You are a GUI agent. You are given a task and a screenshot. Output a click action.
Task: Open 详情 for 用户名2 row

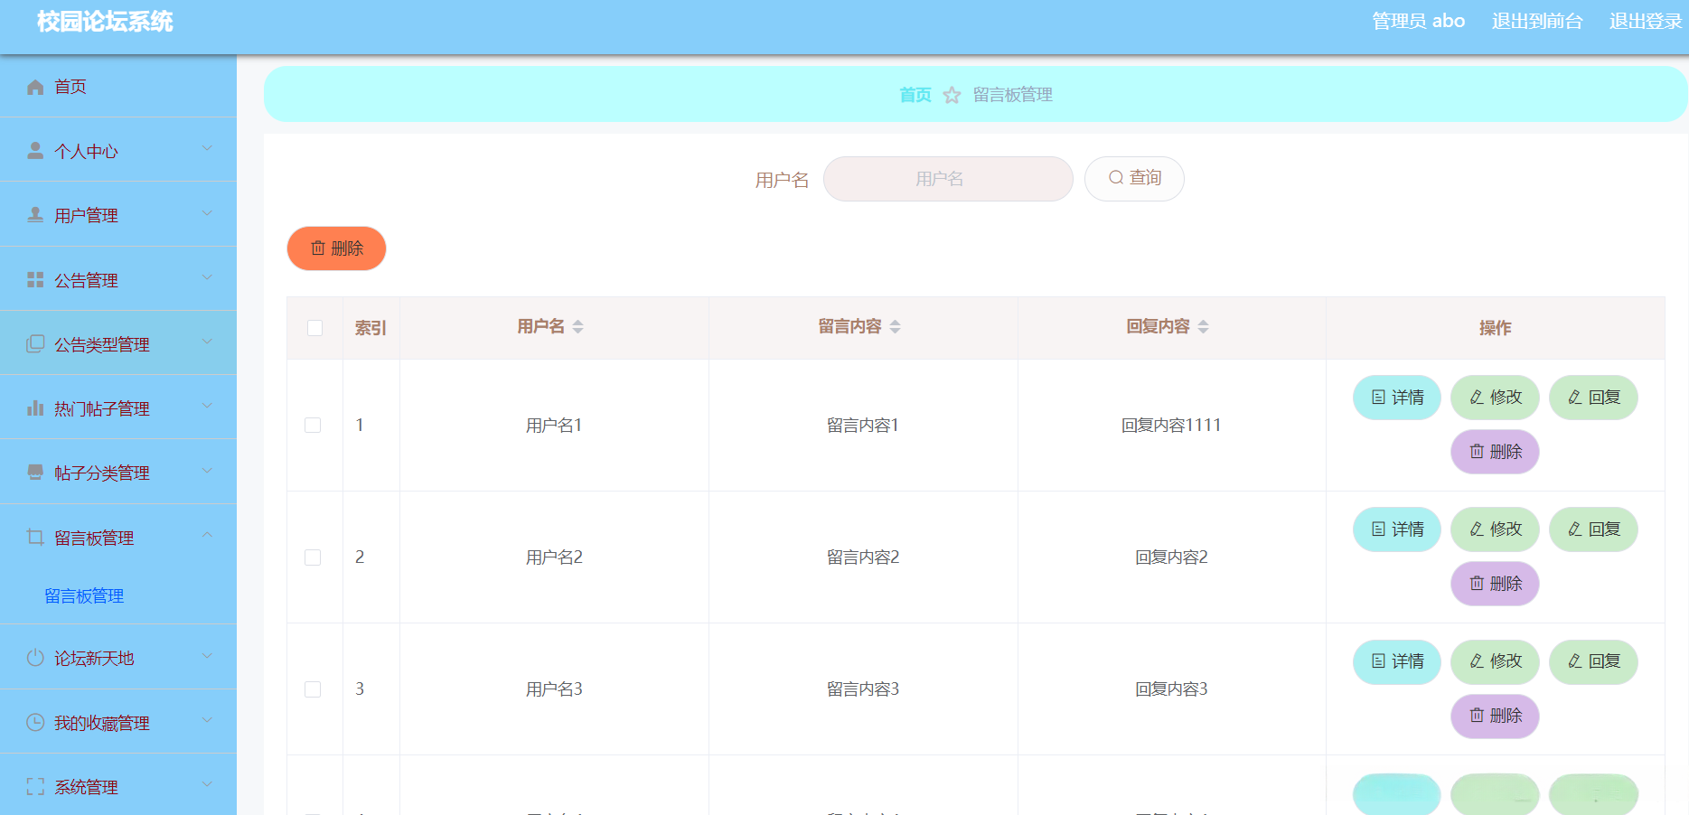tap(1396, 529)
